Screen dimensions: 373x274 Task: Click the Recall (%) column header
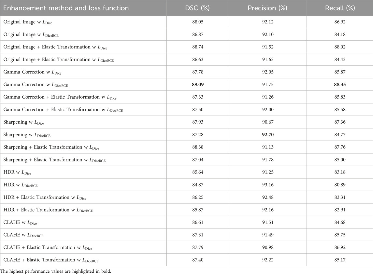tap(340, 8)
